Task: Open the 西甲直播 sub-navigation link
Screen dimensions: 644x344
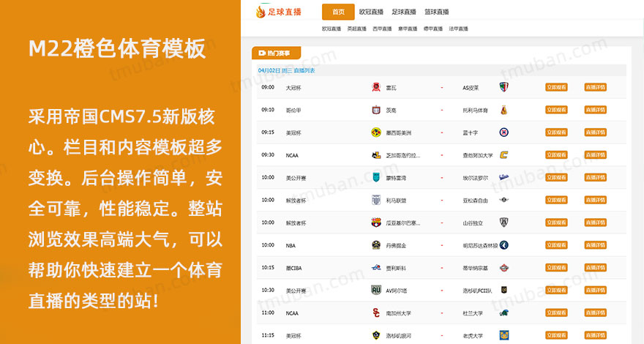Action: point(382,29)
